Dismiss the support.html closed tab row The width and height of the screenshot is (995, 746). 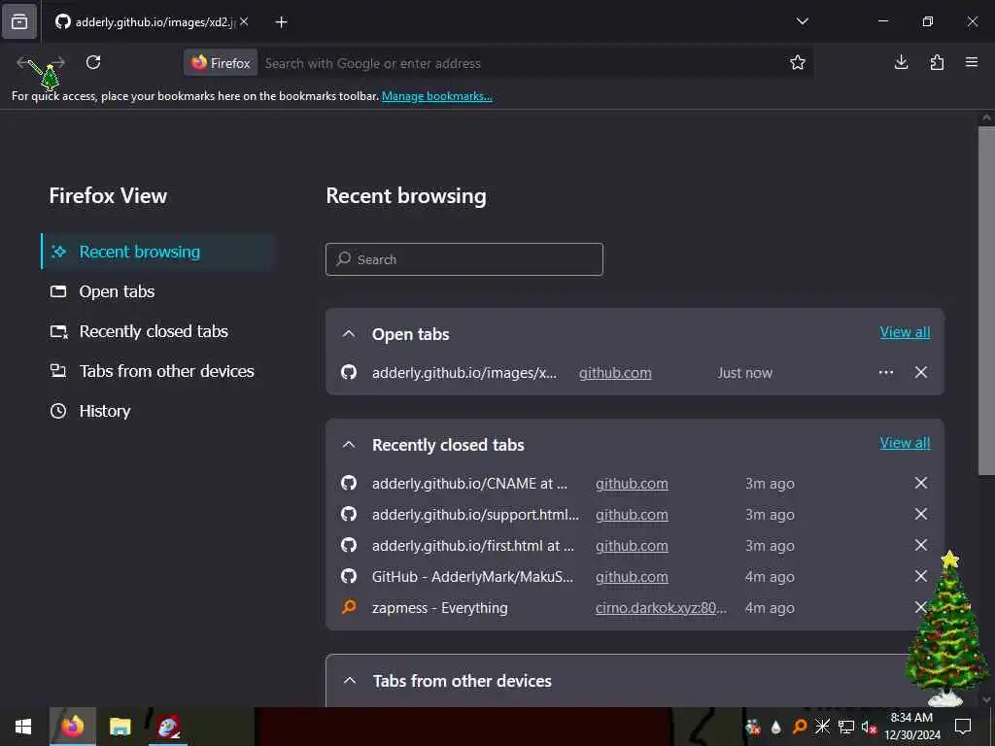coord(921,514)
